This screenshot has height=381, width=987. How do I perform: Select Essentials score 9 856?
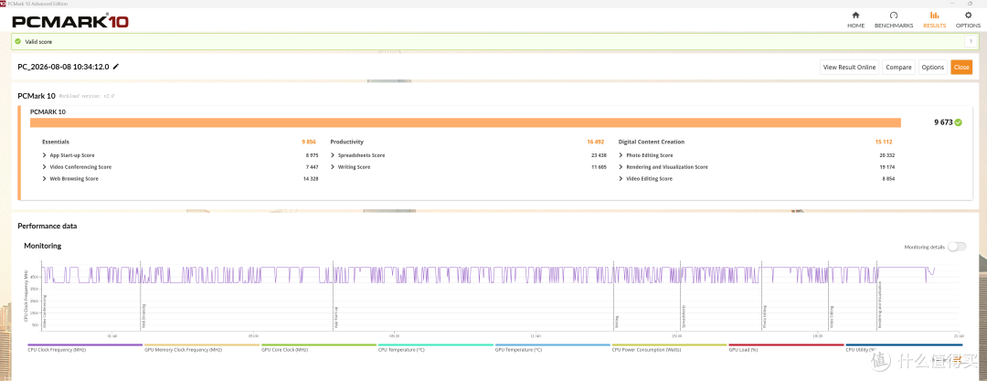click(307, 143)
